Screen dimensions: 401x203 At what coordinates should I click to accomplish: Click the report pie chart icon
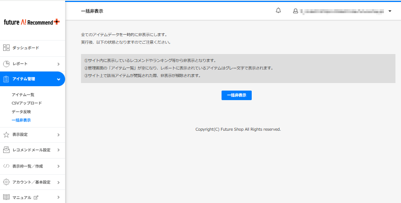(x=6, y=64)
